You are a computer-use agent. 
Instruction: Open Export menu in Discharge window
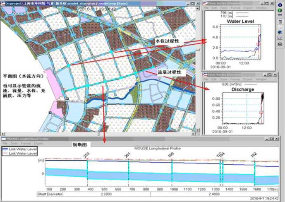(247, 79)
